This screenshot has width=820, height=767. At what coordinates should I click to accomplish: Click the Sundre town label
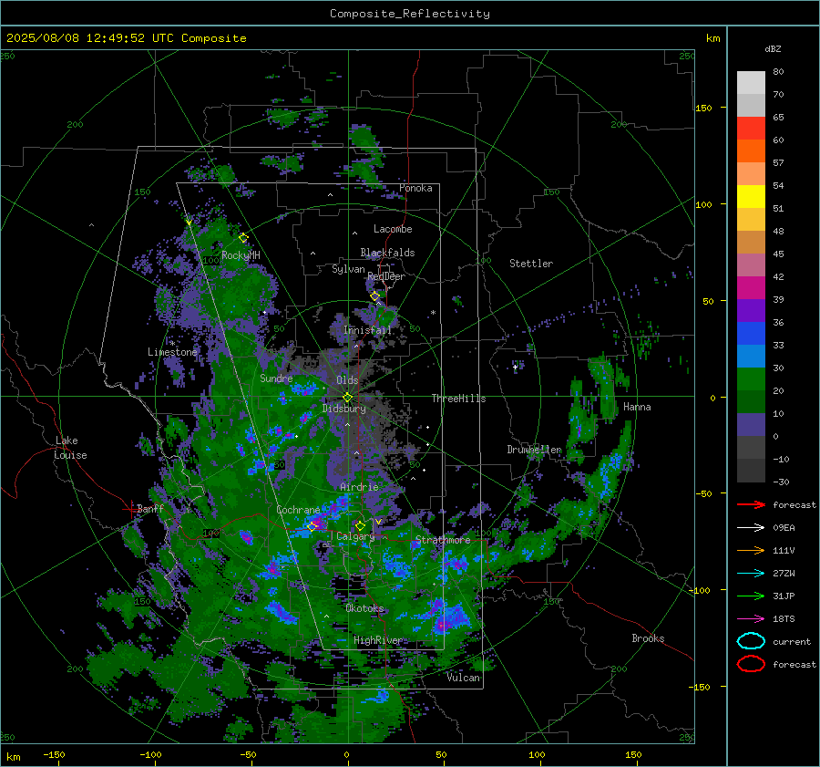coord(276,378)
